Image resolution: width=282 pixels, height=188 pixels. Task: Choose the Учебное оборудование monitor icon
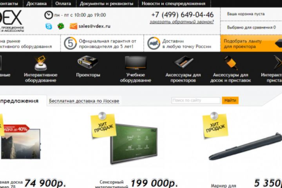(136, 63)
